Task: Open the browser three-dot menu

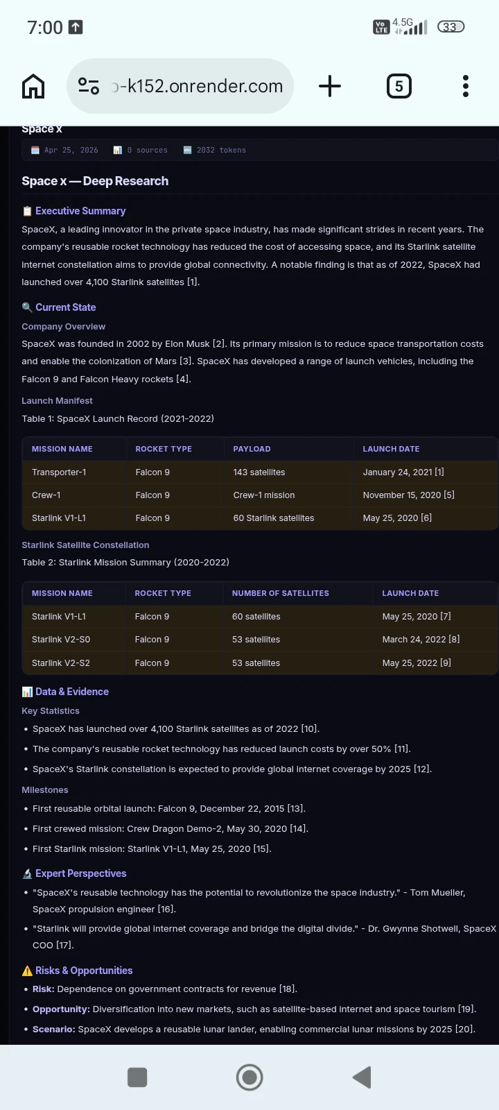Action: [x=466, y=86]
